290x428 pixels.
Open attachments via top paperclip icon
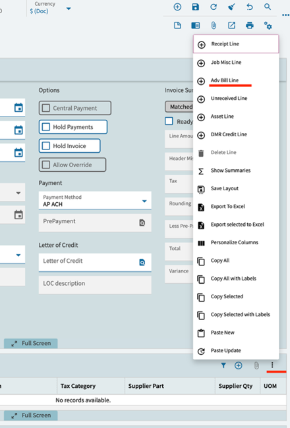(x=214, y=26)
